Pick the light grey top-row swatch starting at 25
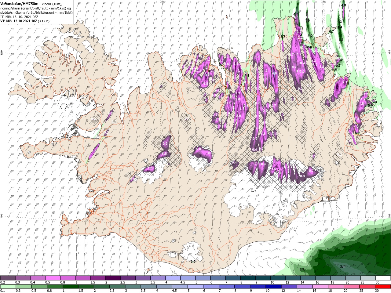 368,278
